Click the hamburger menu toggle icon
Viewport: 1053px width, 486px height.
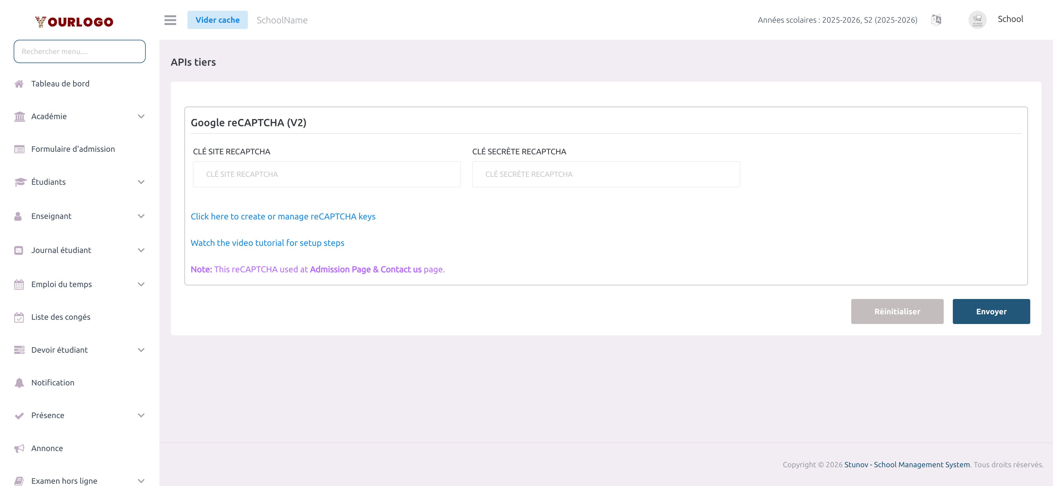click(170, 20)
